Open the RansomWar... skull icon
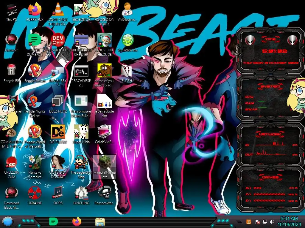This screenshot has height=228, width=305. tap(105, 196)
